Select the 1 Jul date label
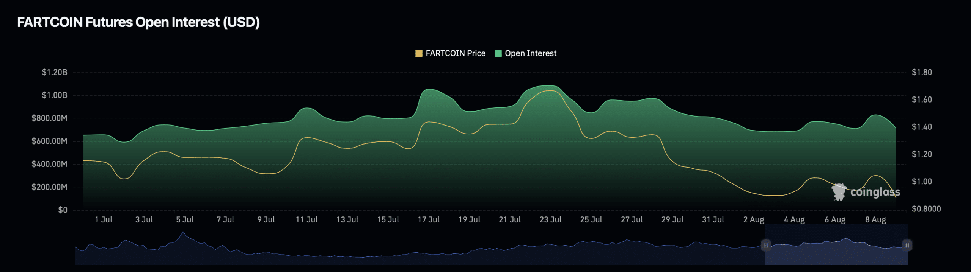Screen dimensions: 971x272 103,219
